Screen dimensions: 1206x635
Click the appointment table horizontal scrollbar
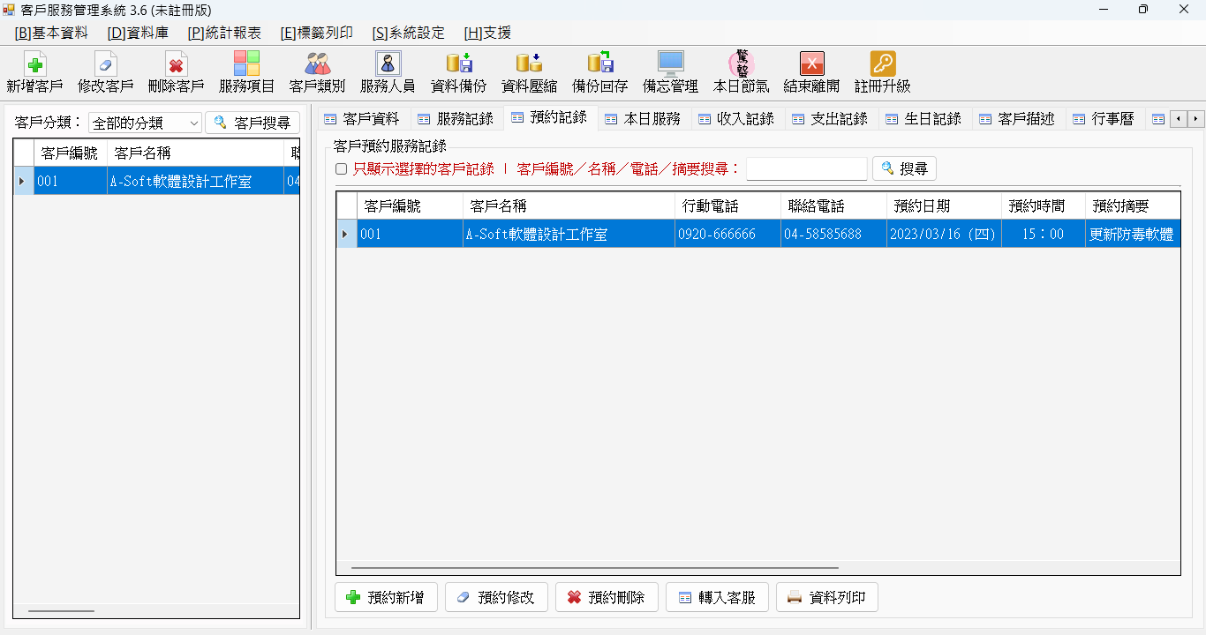(594, 569)
